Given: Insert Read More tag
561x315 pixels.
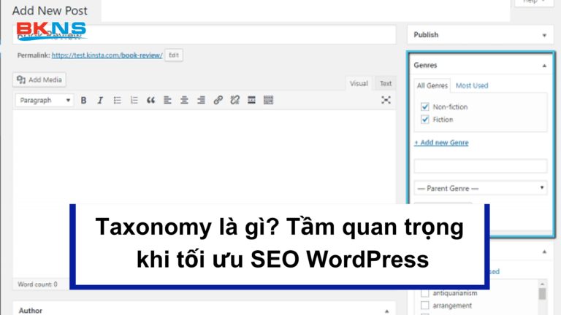Looking at the screenshot, I should [251, 101].
